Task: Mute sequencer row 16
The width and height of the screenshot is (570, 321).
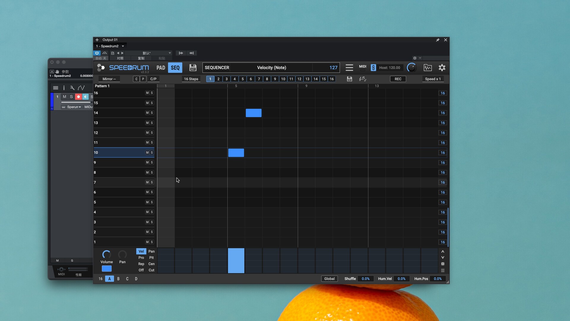Action: tap(147, 93)
